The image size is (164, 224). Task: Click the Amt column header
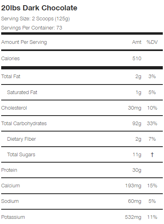click(137, 42)
